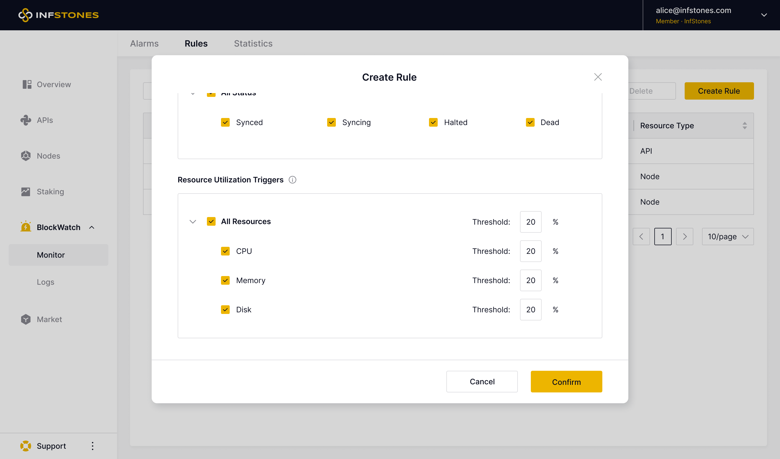Click the Memory threshold input field
Image resolution: width=780 pixels, height=459 pixels.
[x=531, y=280]
